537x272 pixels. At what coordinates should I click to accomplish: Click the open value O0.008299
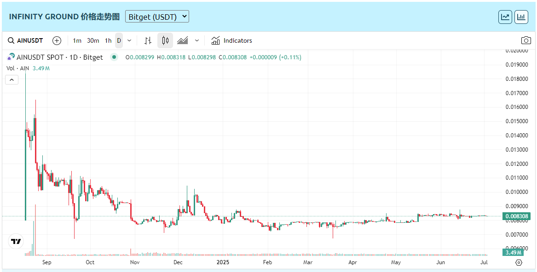(x=140, y=57)
